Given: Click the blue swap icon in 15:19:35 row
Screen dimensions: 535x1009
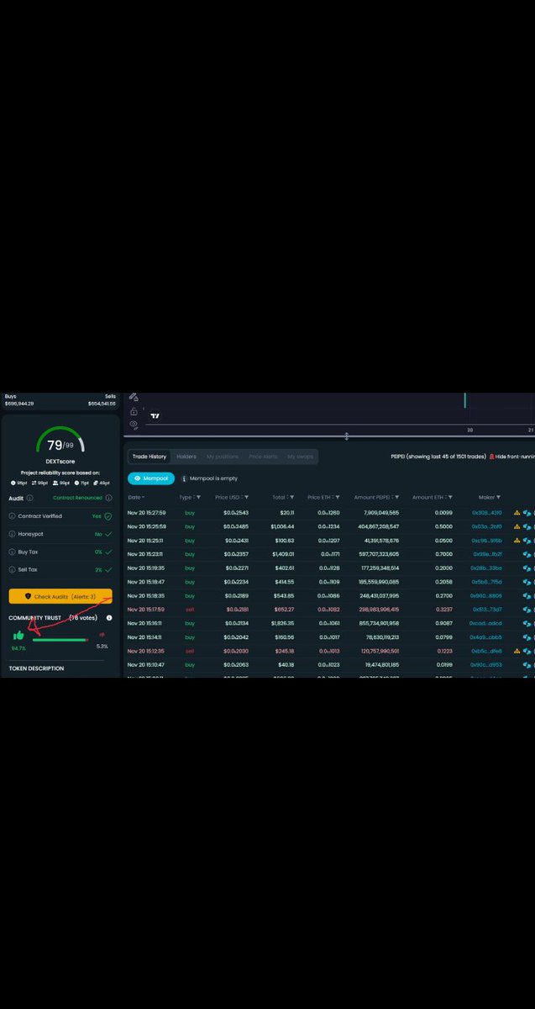Looking at the screenshot, I should [527, 568].
